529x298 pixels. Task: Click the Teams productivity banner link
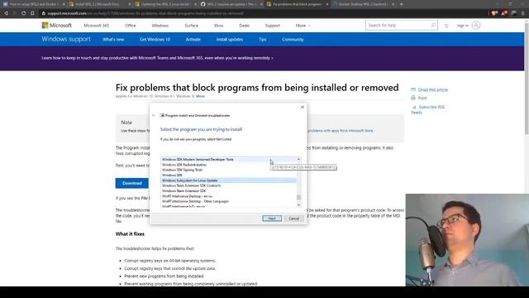tap(157, 58)
